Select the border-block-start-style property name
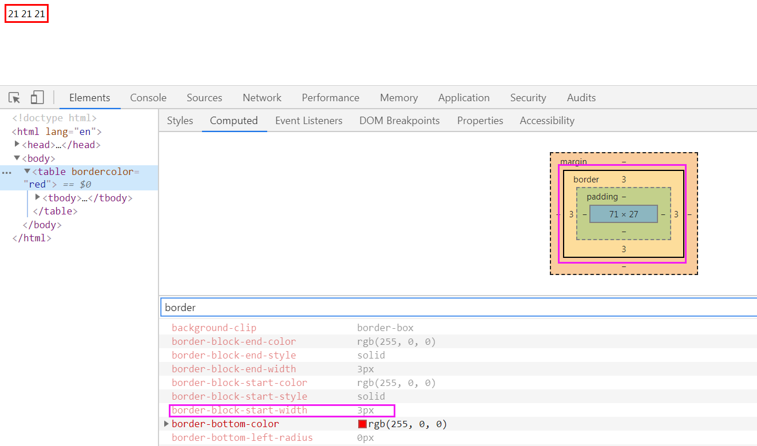Image resolution: width=757 pixels, height=446 pixels. click(240, 396)
